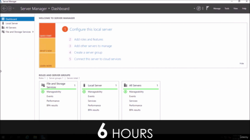
Task: Expand the collapsed left pane arrow
Action: click(1, 71)
